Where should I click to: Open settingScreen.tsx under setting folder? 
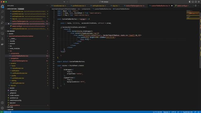point(18,83)
